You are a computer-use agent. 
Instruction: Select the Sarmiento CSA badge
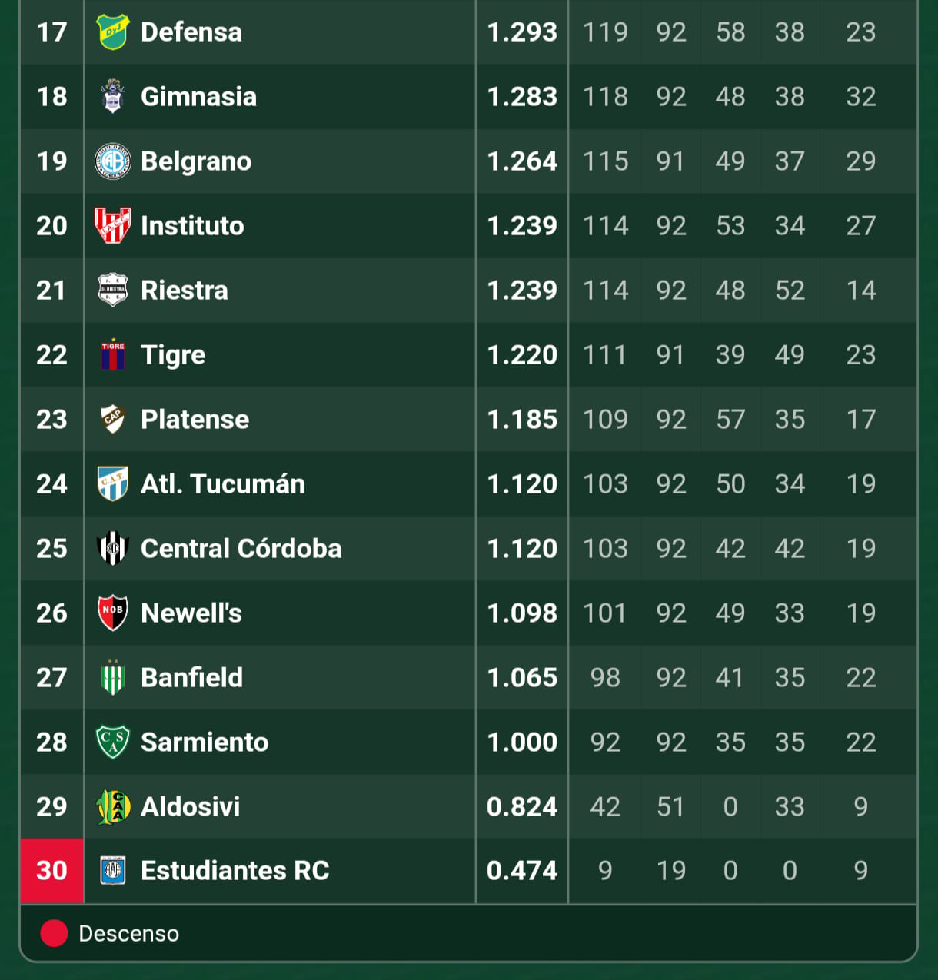point(113,742)
